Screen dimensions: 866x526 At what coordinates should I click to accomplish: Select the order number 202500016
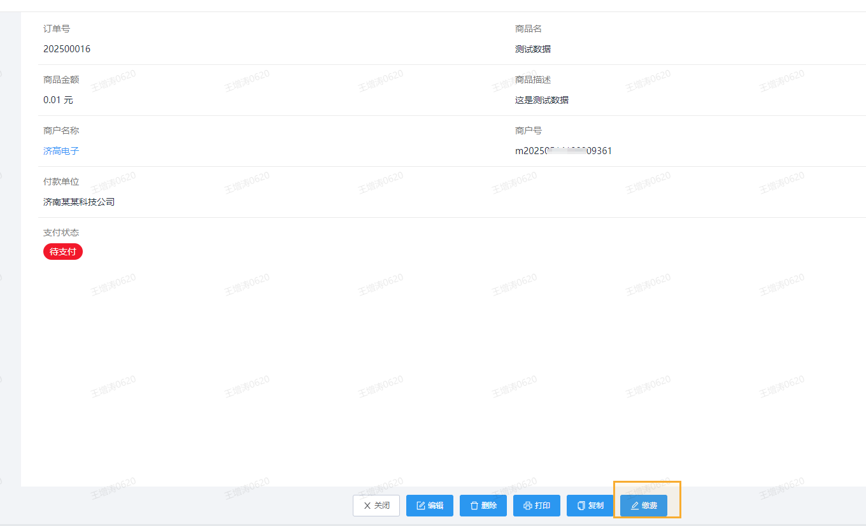click(67, 49)
